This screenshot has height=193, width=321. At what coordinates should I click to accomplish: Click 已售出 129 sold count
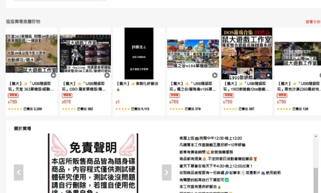click(x=300, y=109)
